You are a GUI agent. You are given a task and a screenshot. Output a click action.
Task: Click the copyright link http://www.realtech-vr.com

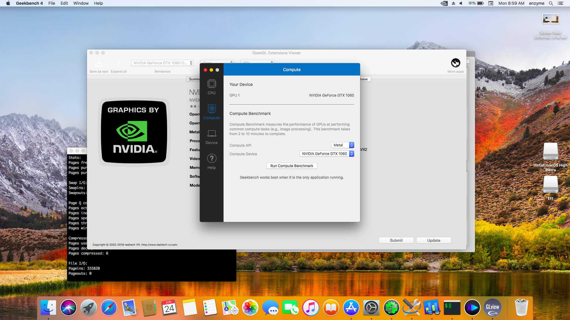(159, 244)
